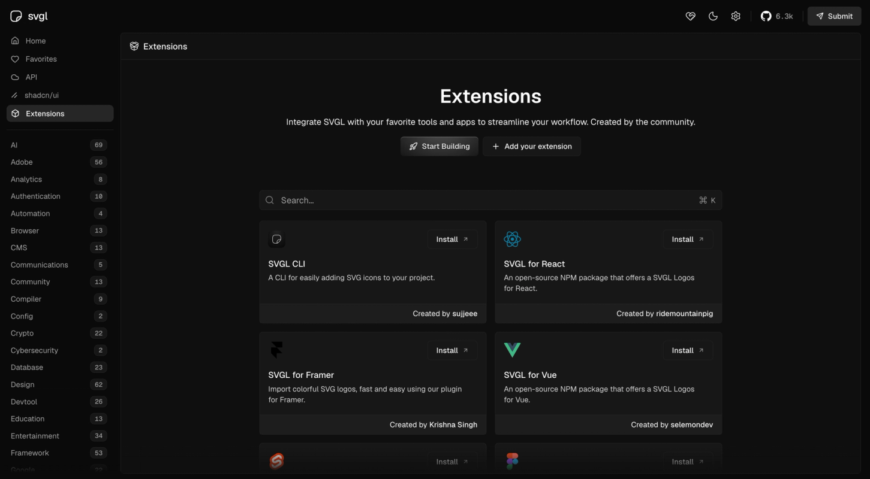Click the SVGL CLI title
870x479 pixels.
pyautogui.click(x=287, y=263)
